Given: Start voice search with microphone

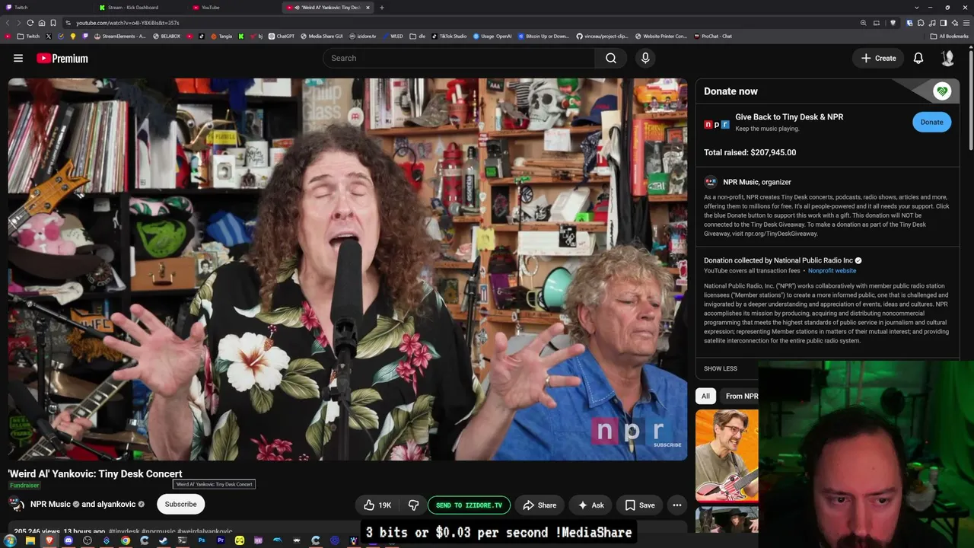Looking at the screenshot, I should [645, 58].
